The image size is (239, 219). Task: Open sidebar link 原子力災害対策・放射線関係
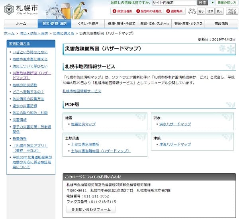tap(32, 129)
